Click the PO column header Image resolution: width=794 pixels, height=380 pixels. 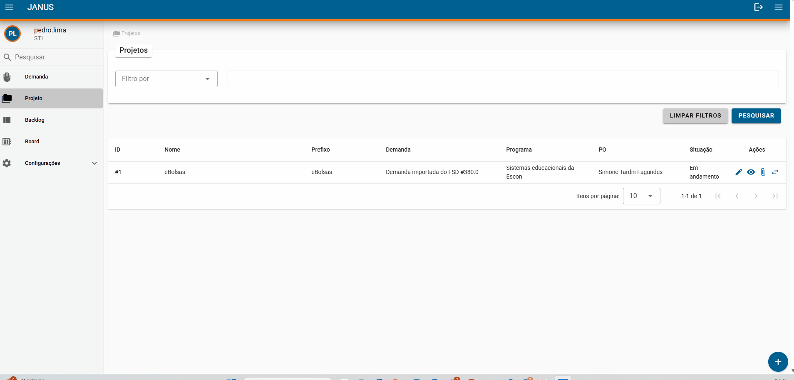603,150
